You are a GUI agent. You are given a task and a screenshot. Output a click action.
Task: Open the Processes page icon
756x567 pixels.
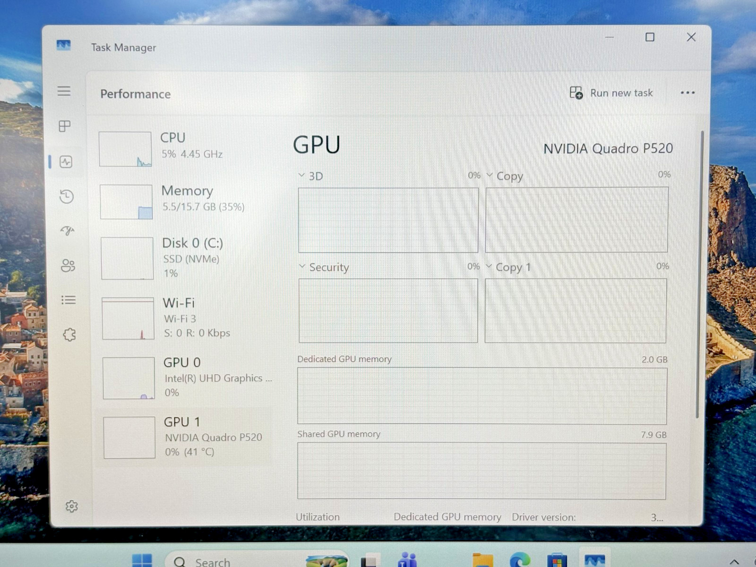point(65,126)
